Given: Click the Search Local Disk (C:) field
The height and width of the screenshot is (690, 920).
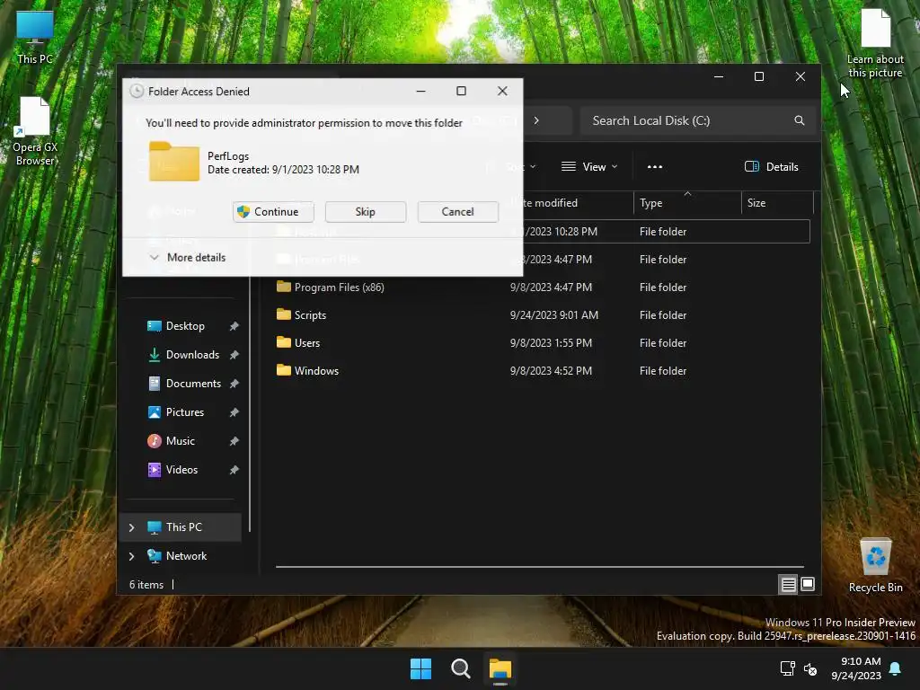Looking at the screenshot, I should pos(697,121).
